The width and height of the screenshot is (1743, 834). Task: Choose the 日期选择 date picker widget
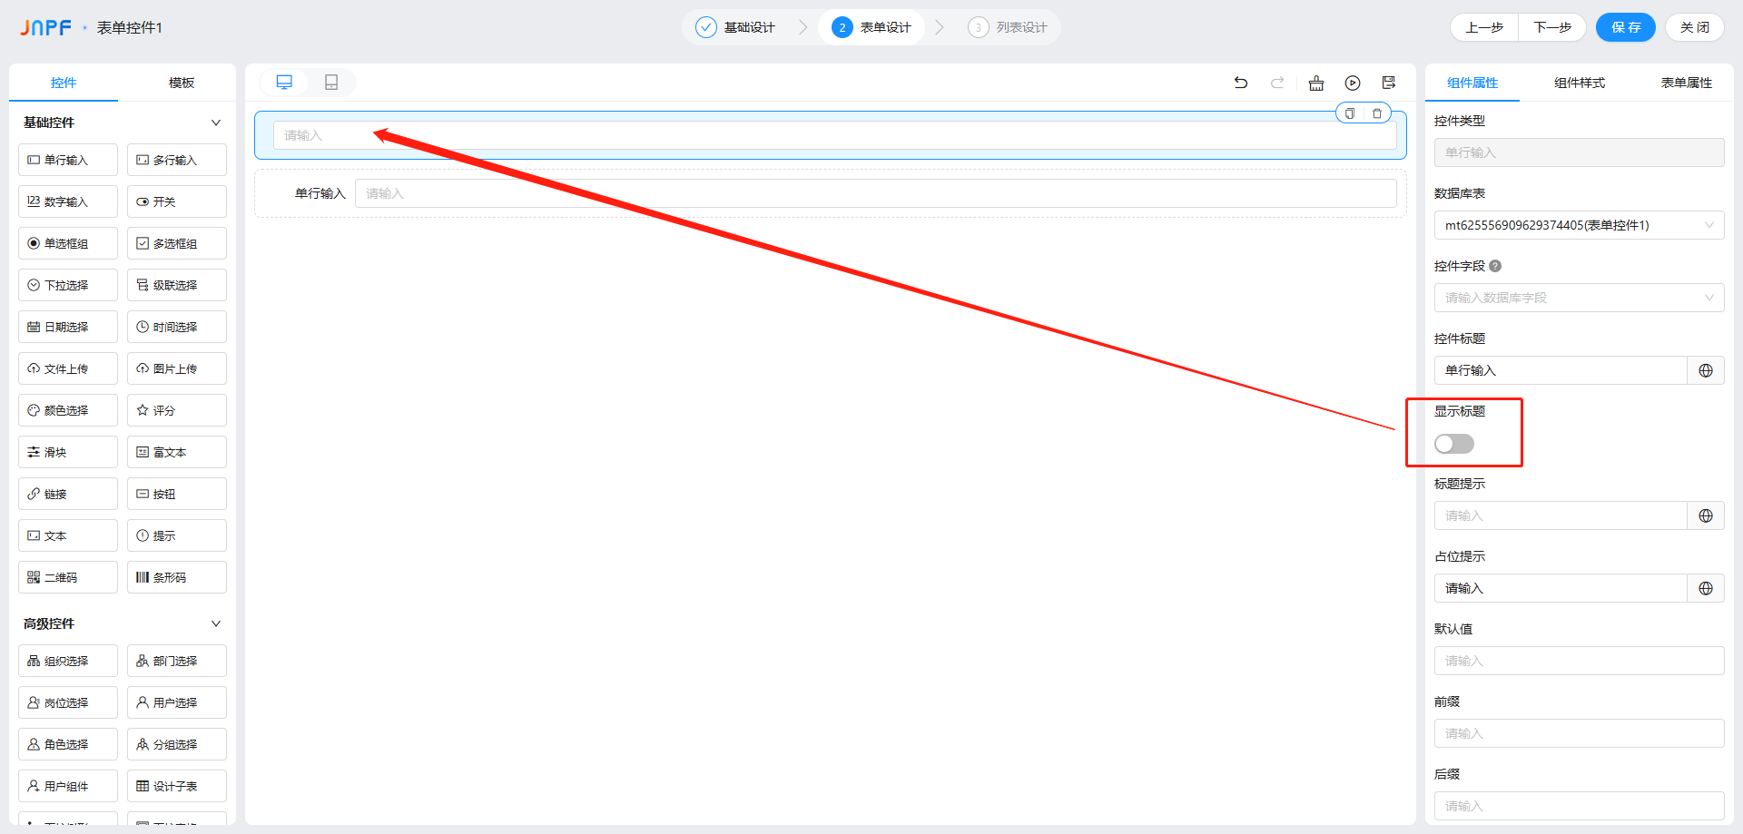point(68,327)
